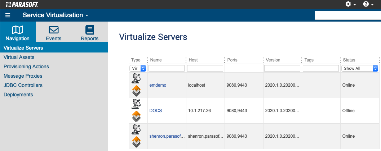Click the Reports book icon
Image resolution: width=381 pixels, height=151 pixels.
90,30
